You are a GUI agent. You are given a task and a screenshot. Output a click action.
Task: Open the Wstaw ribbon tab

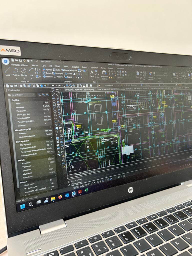tap(35, 65)
